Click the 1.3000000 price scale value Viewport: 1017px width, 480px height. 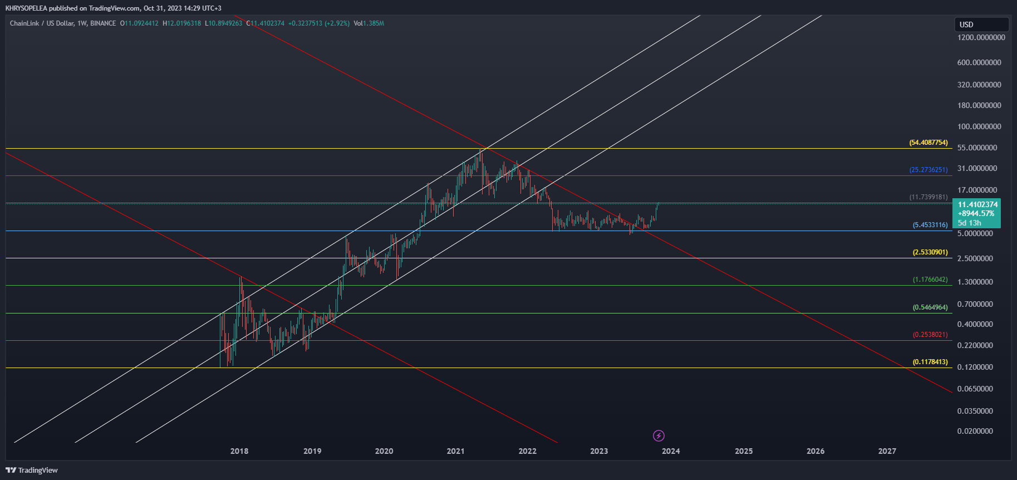tap(975, 282)
